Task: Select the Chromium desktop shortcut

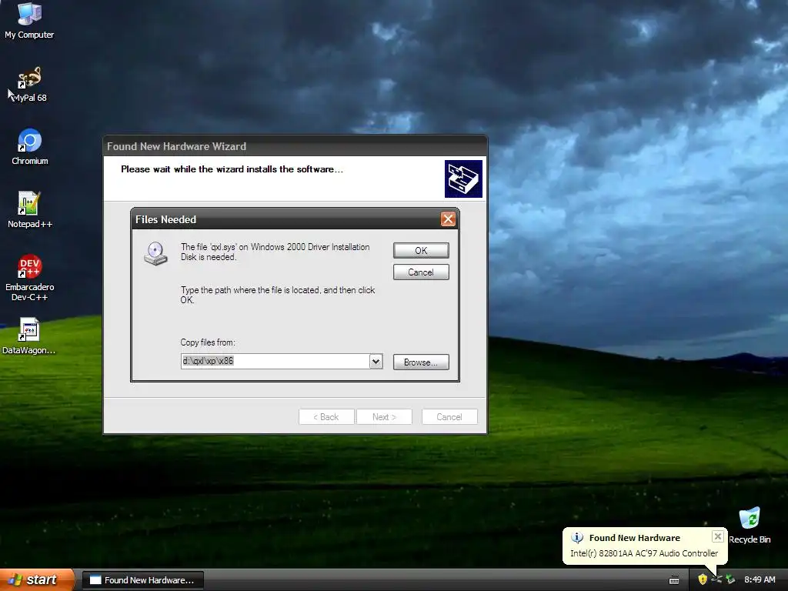Action: coord(30,147)
